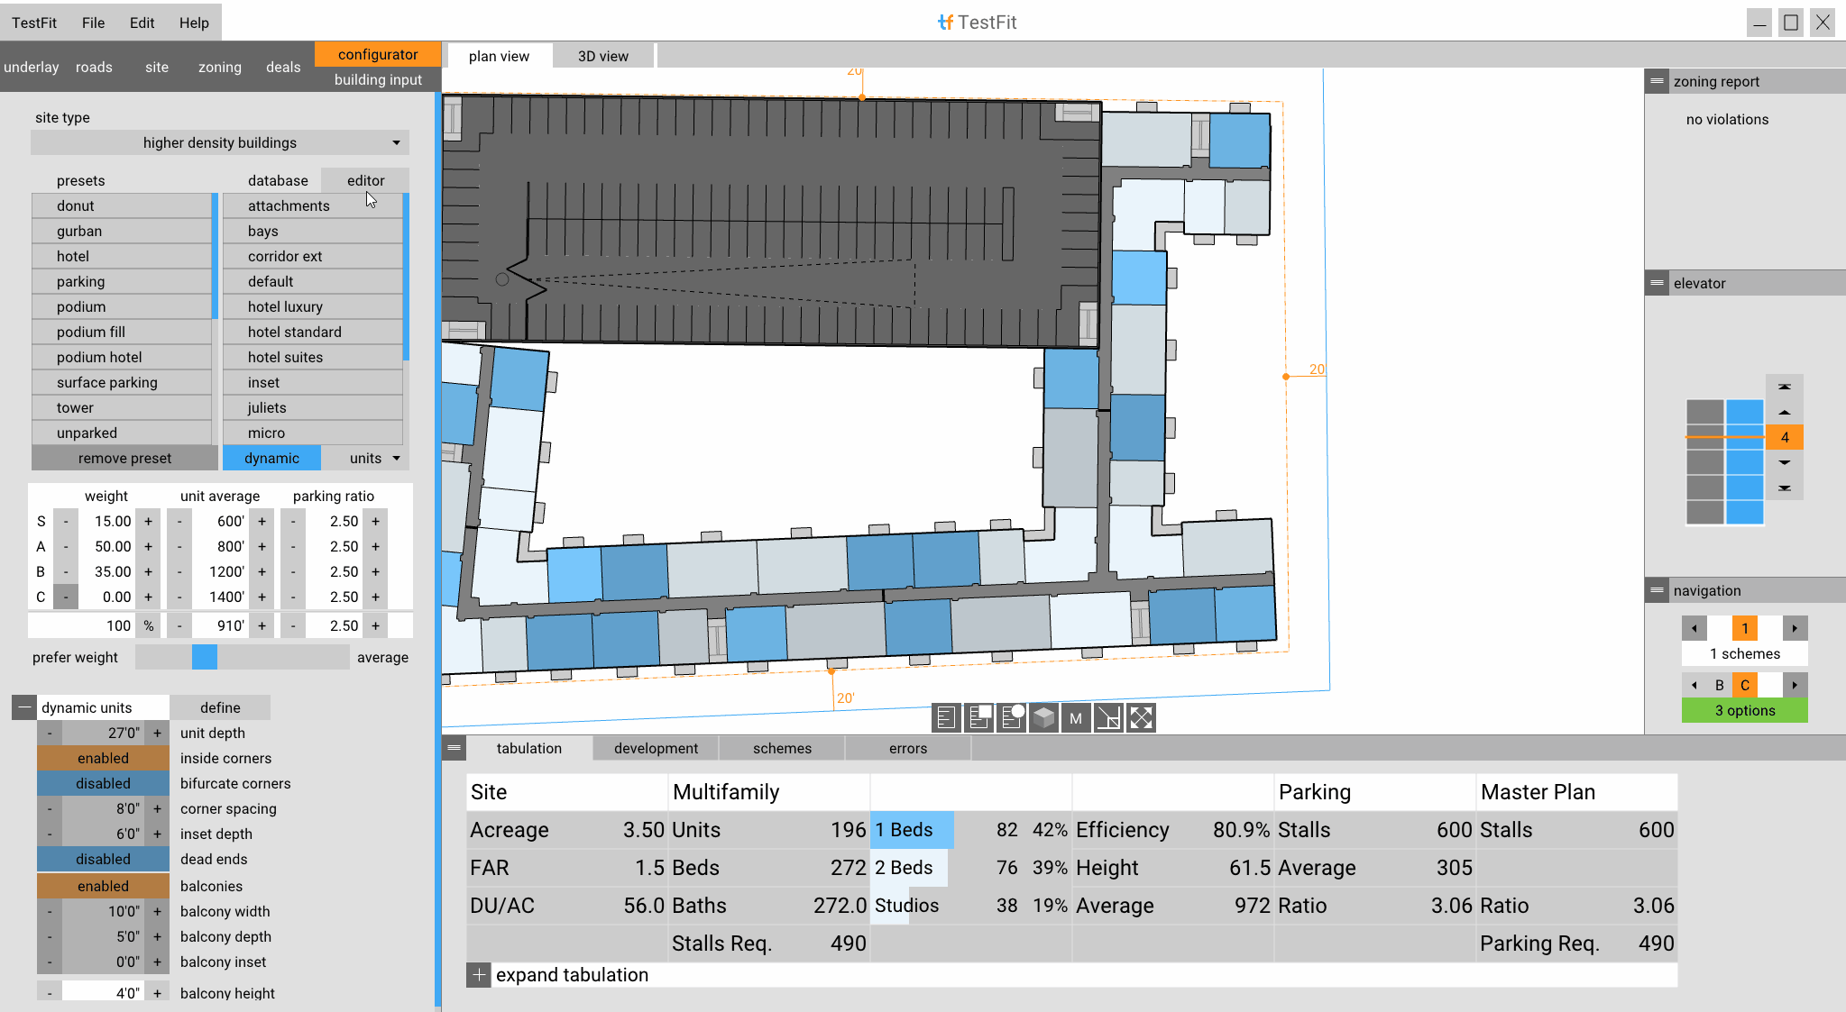1846x1012 pixels.
Task: Click the prefer weight slider handle
Action: point(205,657)
